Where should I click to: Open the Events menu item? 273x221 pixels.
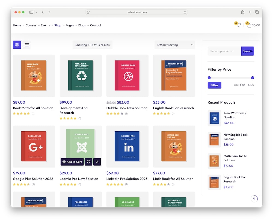[x=45, y=25]
